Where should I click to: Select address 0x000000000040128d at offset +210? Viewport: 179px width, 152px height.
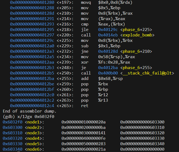[x=32, y=13]
